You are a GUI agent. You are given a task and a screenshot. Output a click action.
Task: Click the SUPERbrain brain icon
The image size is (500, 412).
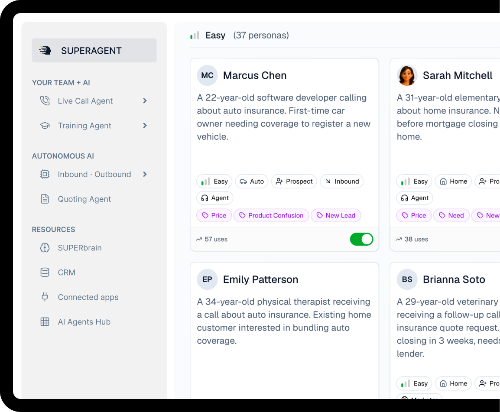pos(45,248)
